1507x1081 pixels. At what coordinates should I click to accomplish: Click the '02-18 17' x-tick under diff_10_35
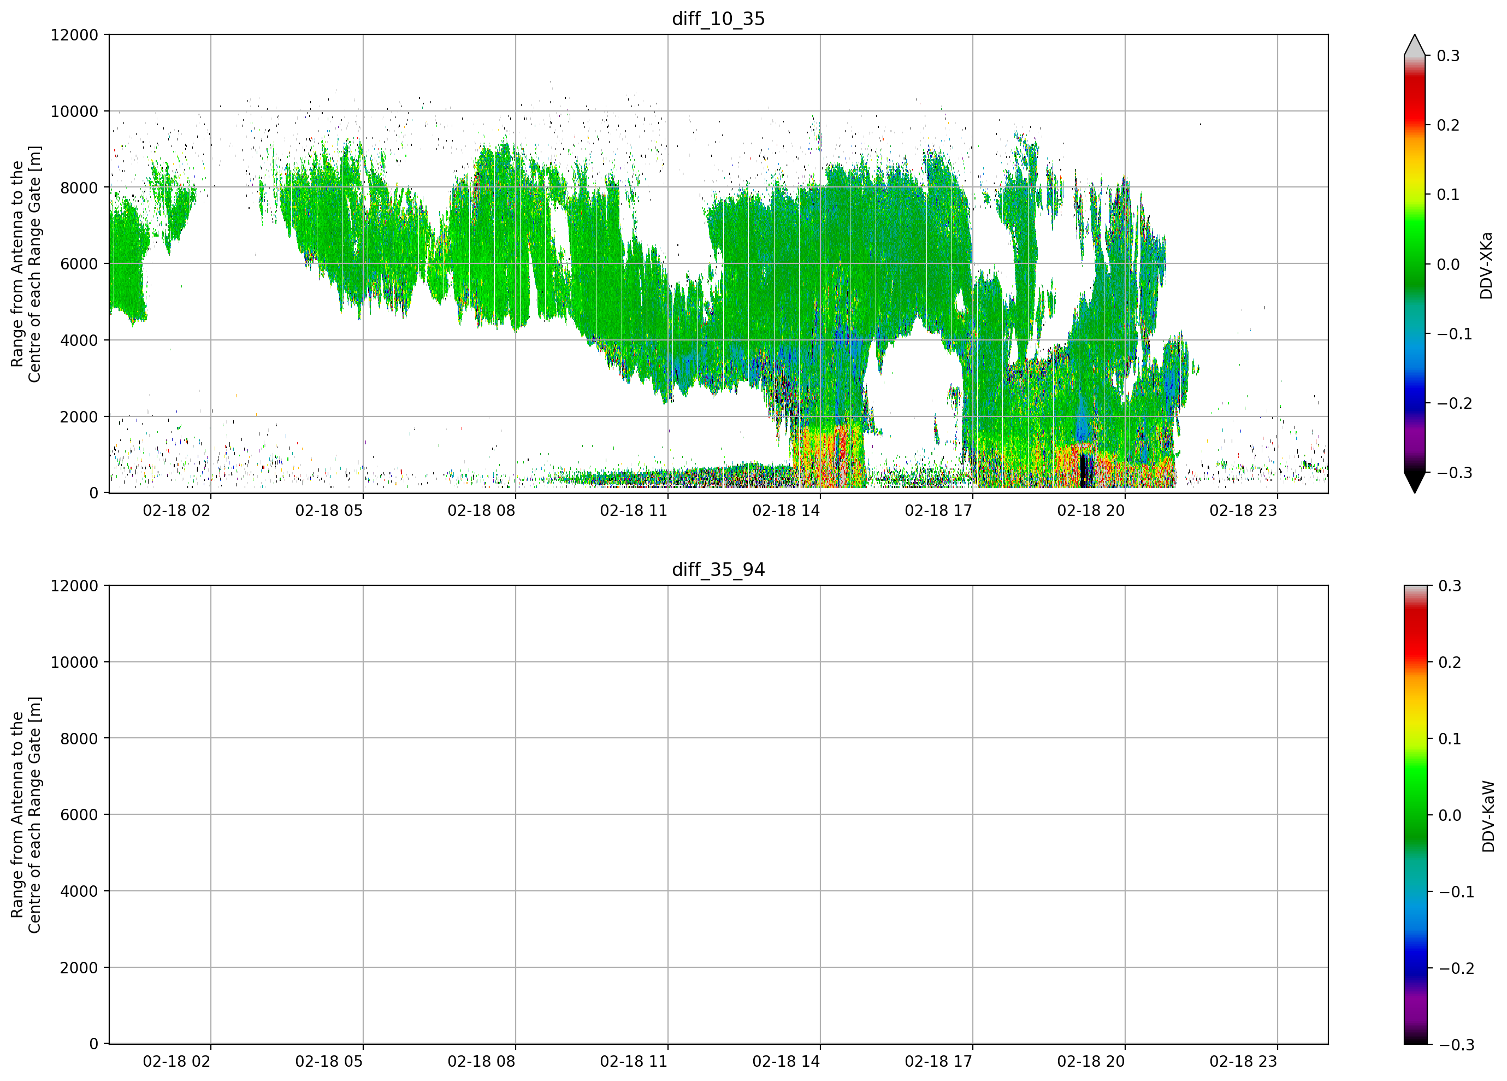939,510
